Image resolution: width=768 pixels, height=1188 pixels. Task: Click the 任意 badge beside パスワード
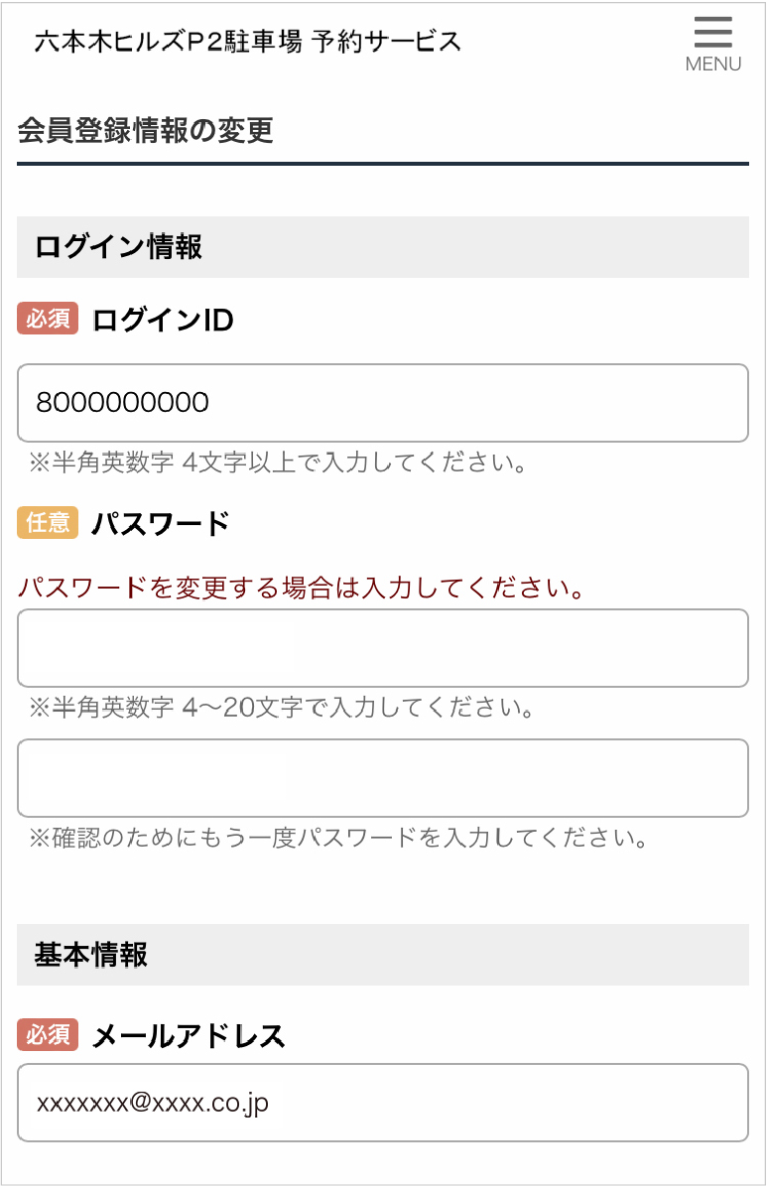pyautogui.click(x=48, y=523)
